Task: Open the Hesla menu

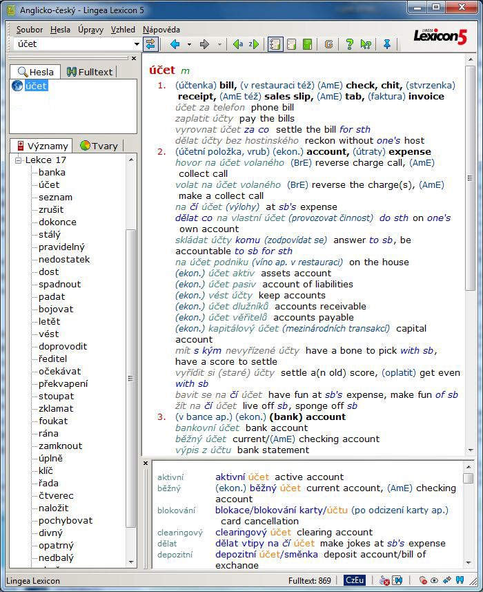Action: coord(60,30)
